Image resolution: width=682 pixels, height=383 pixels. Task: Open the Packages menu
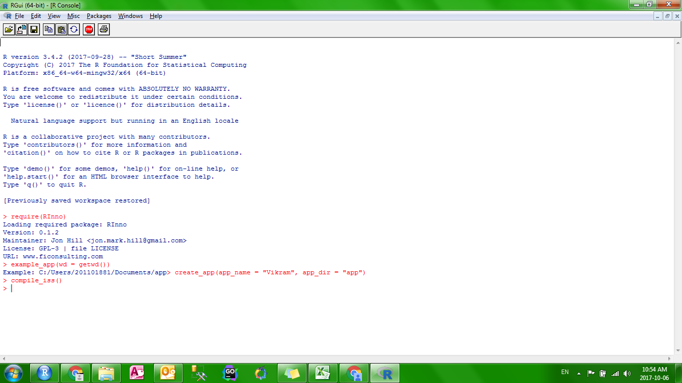[x=99, y=16]
